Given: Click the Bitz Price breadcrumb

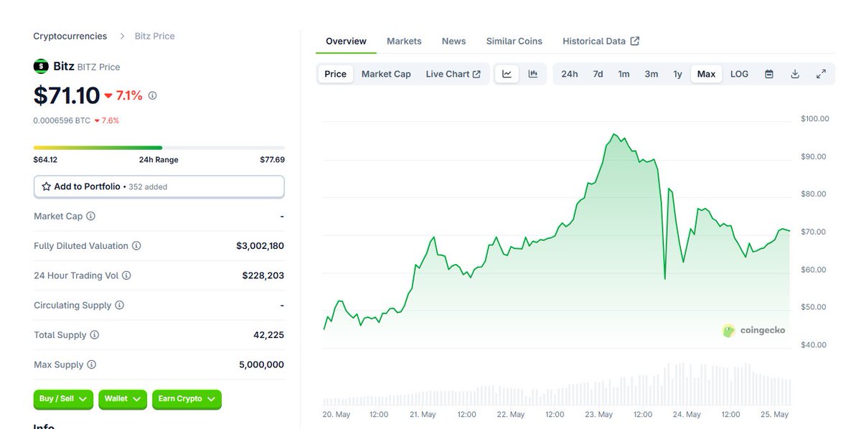Looking at the screenshot, I should pos(154,36).
